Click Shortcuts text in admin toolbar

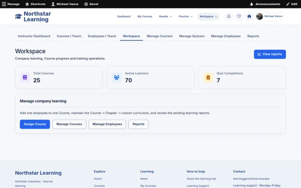tap(38, 4)
